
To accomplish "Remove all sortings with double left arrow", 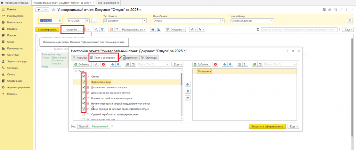I will click(x=188, y=98).
